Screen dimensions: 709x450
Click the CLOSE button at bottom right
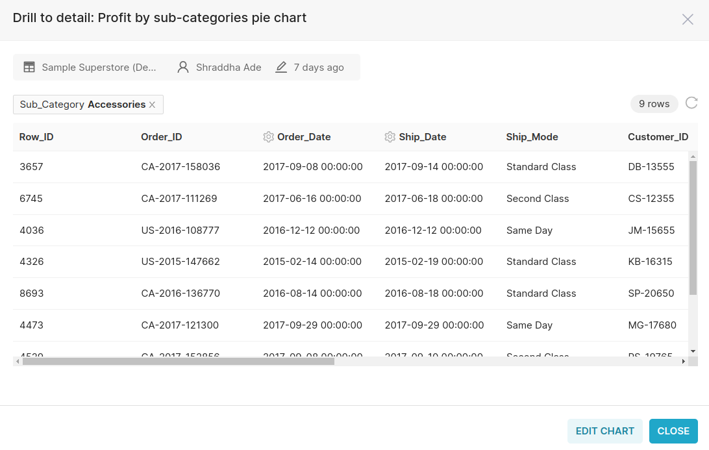pyautogui.click(x=673, y=431)
